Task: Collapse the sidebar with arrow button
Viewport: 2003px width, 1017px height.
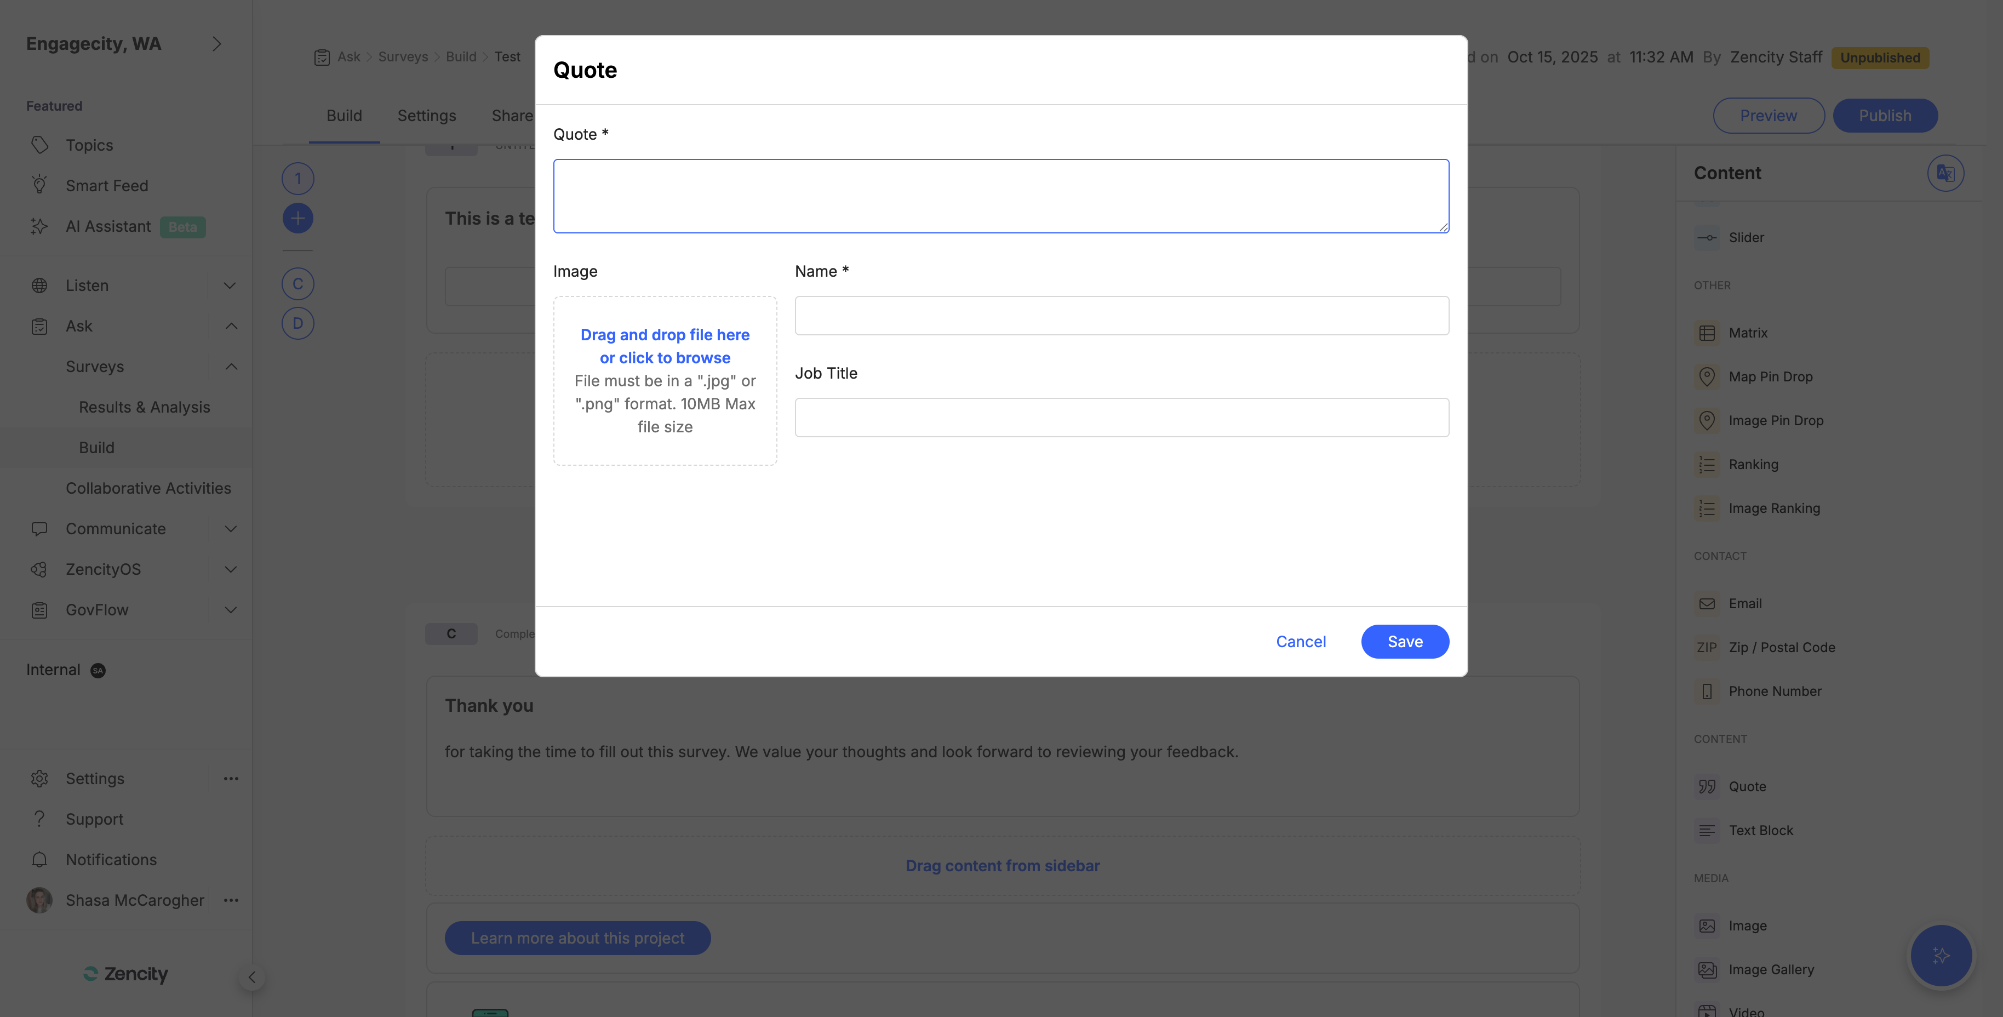Action: click(x=251, y=978)
